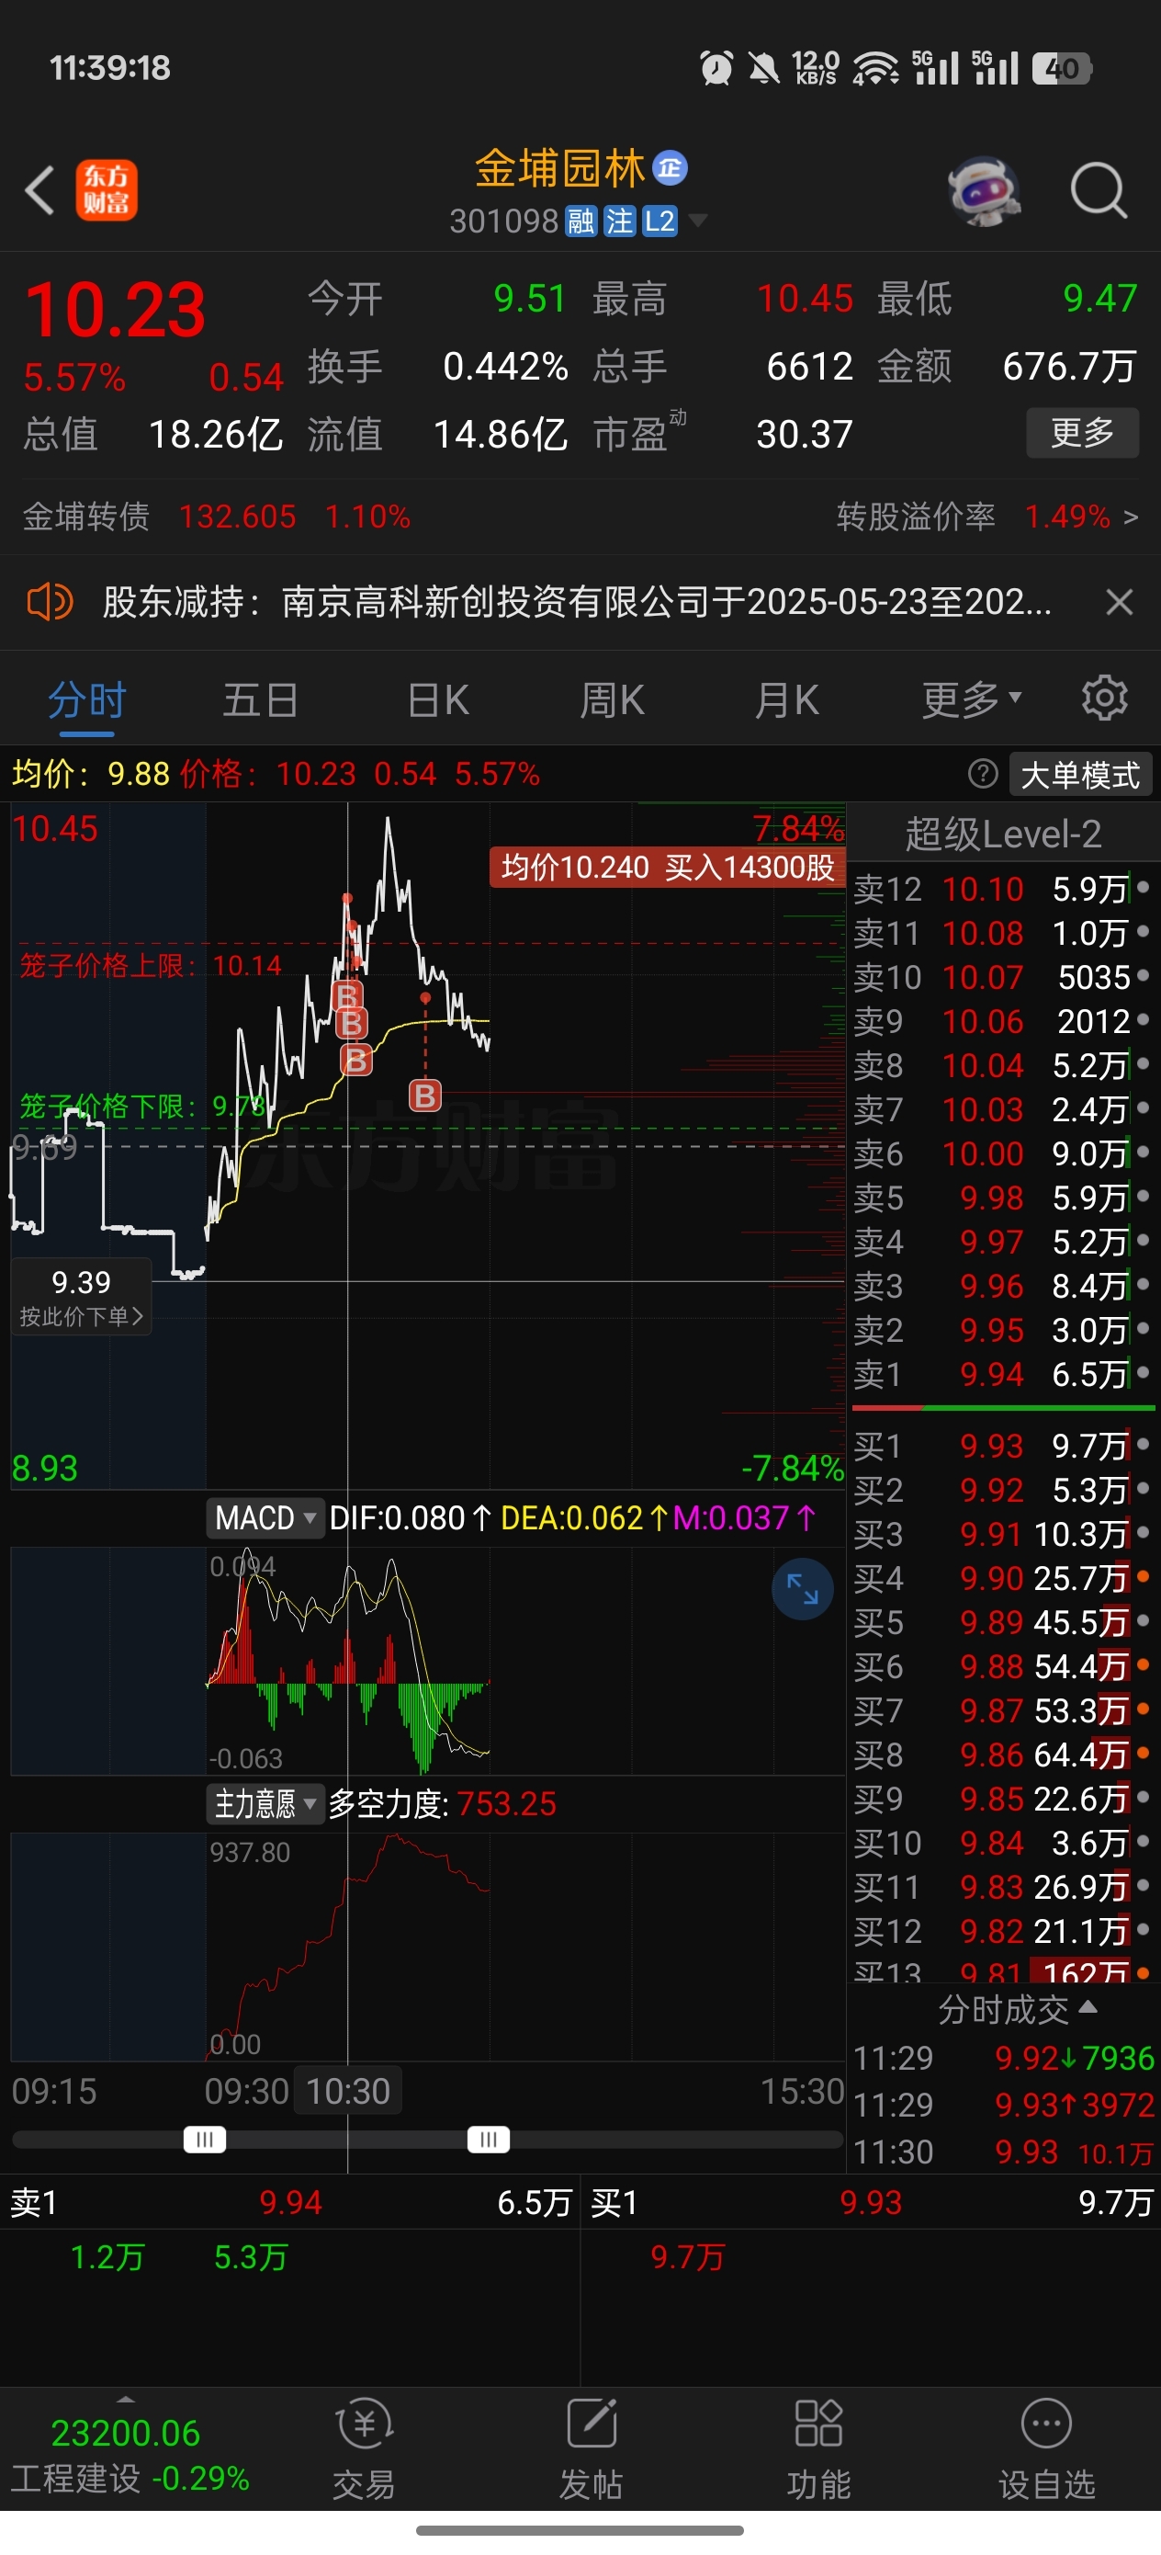Tap 更多 button in quote panel
This screenshot has width=1161, height=2555.
click(1082, 434)
